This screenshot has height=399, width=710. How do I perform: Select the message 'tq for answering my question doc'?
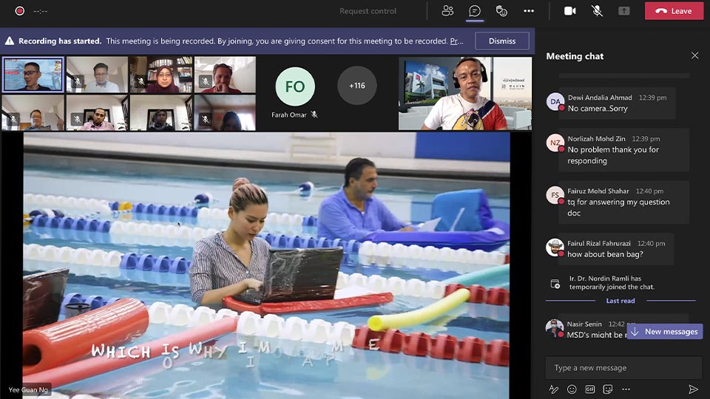click(x=618, y=207)
